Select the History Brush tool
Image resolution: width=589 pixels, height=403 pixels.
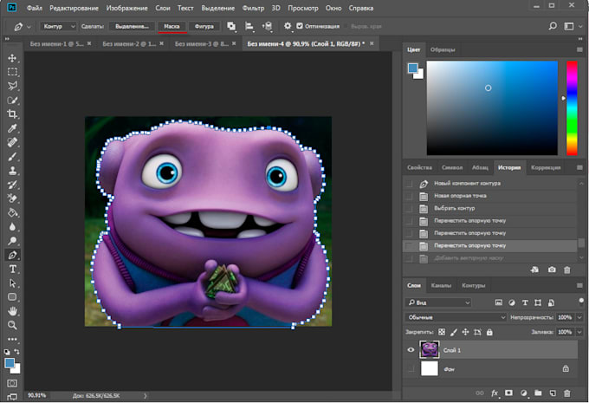coord(12,185)
